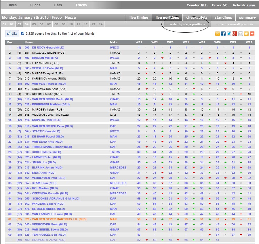This screenshot has height=244, width=259.
Task: Open the Cars category
Action: 58,5
